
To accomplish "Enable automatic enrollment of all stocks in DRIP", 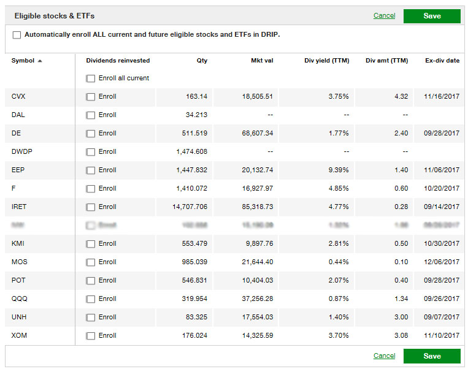I will tap(17, 35).
